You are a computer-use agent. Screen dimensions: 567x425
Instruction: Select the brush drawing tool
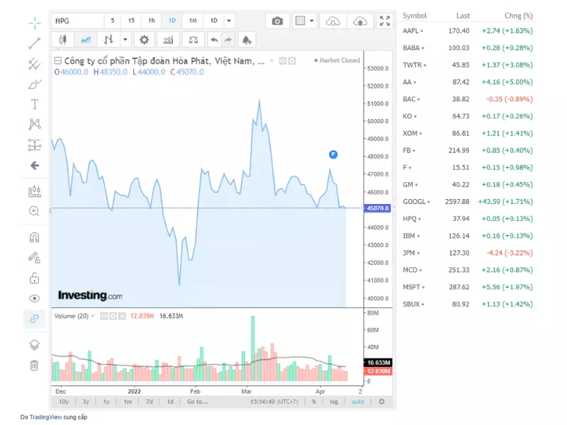35,84
